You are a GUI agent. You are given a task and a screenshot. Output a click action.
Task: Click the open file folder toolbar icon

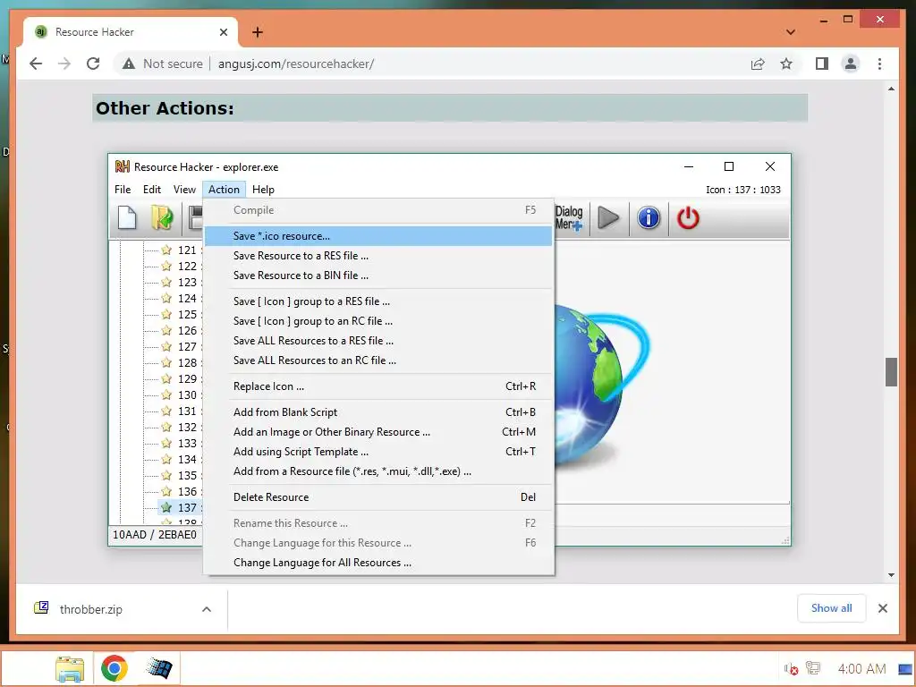point(162,218)
